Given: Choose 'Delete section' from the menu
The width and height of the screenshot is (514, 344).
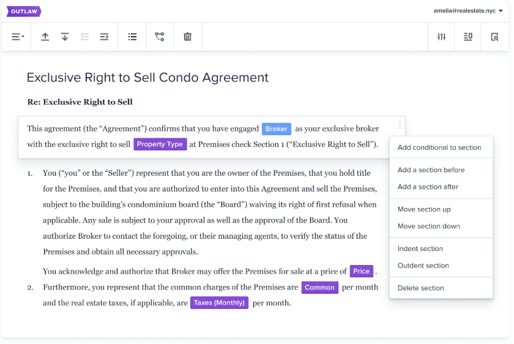Looking at the screenshot, I should tap(420, 288).
